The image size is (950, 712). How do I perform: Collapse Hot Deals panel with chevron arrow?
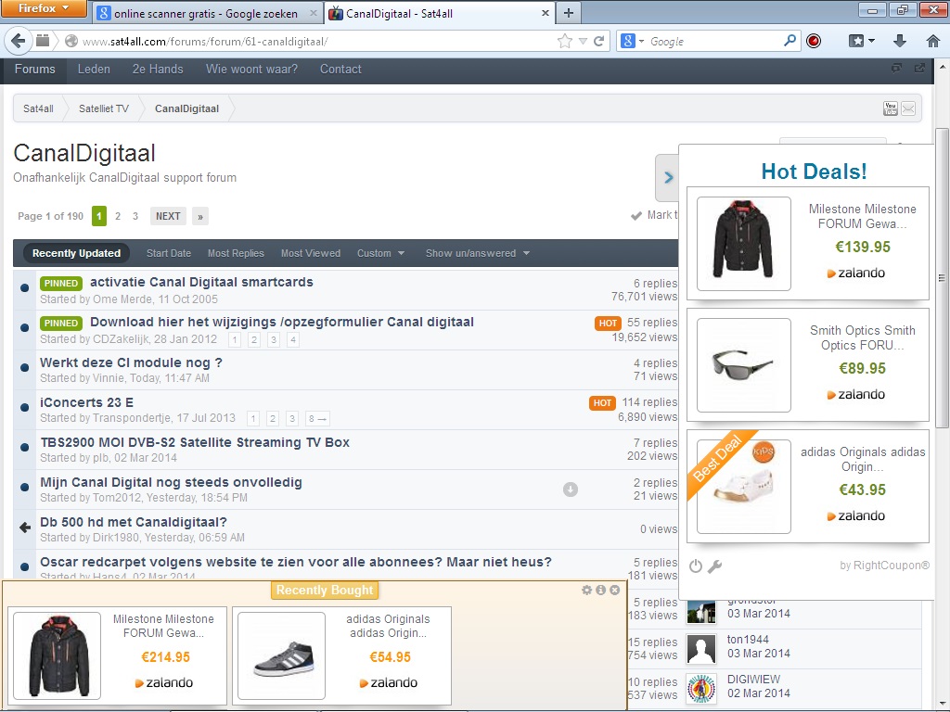668,177
